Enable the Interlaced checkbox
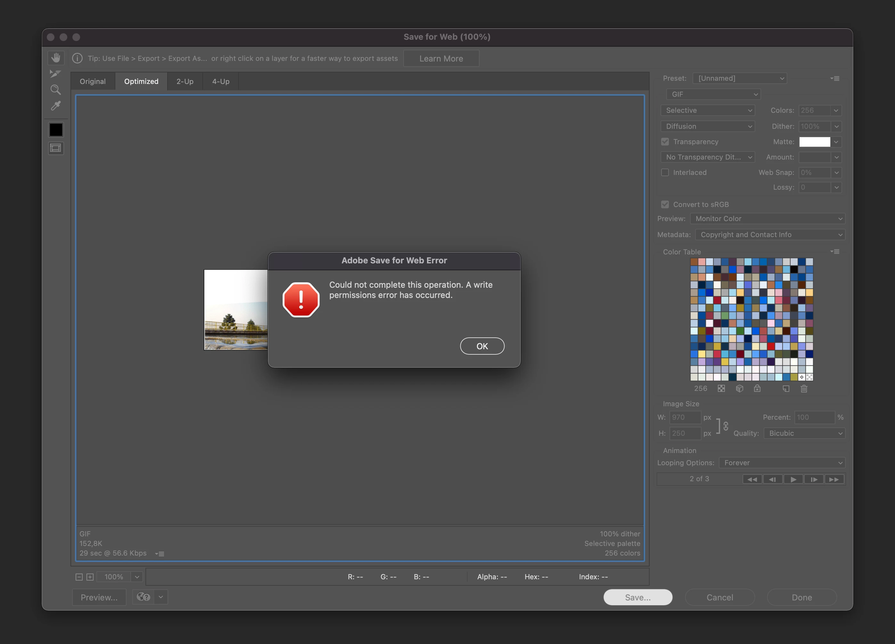 [665, 172]
